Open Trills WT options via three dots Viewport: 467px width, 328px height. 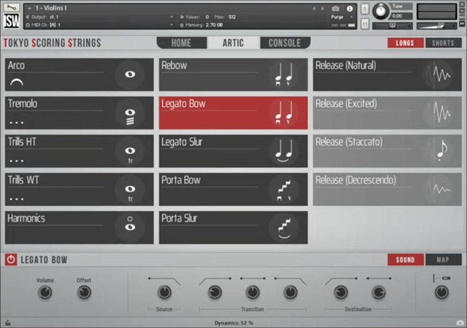point(16,199)
